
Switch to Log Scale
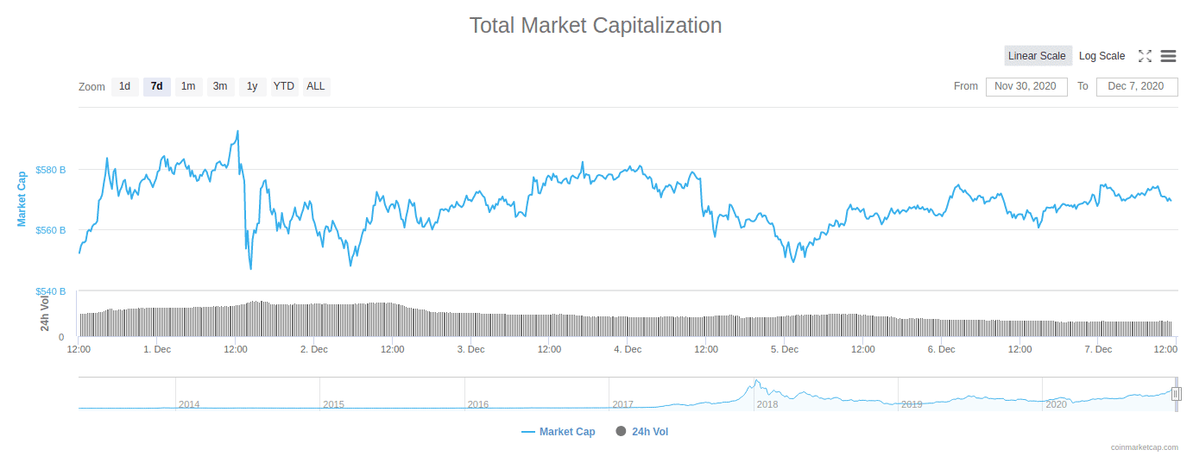coord(1101,56)
